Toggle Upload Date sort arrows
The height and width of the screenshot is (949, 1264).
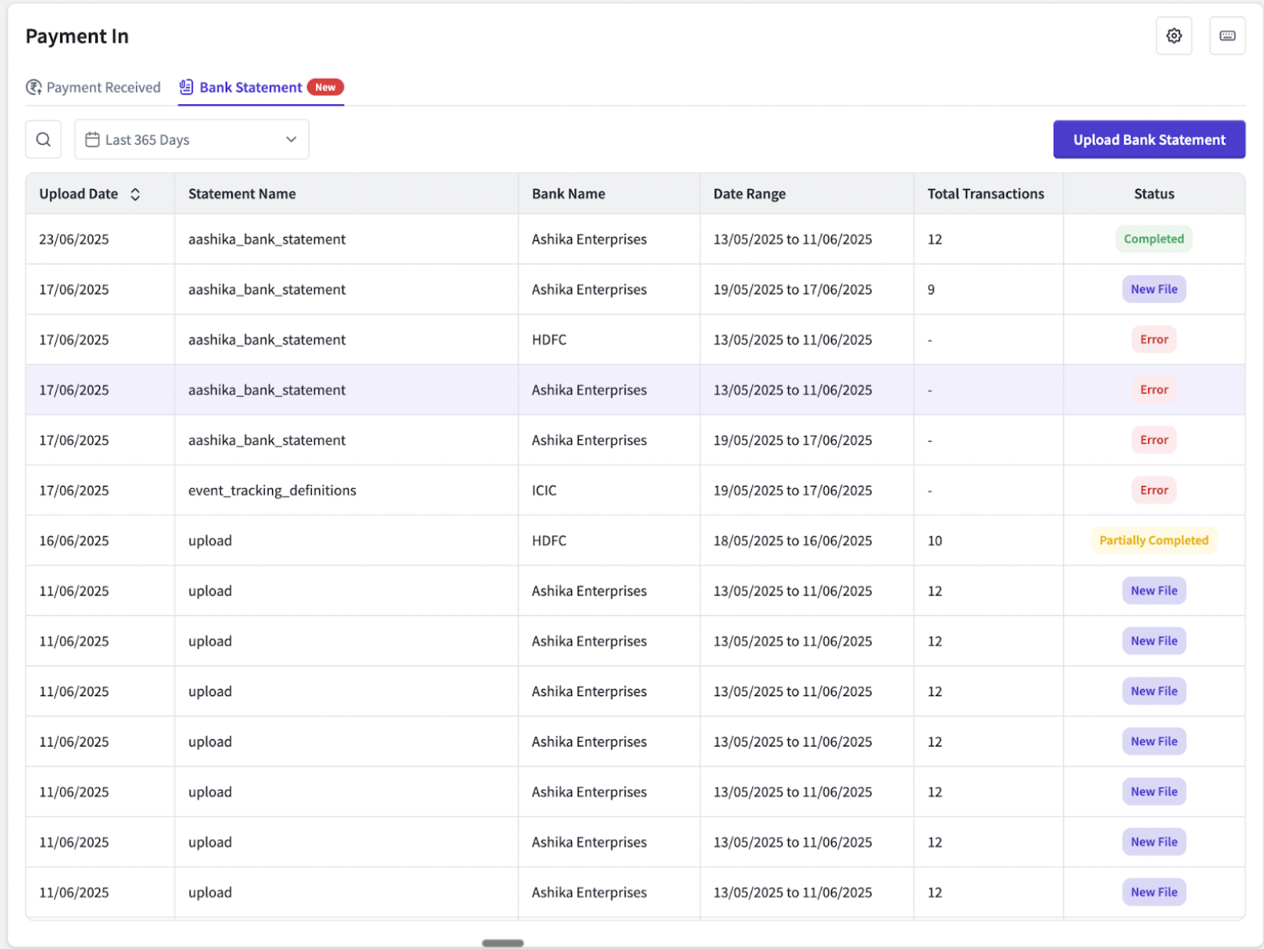(135, 194)
